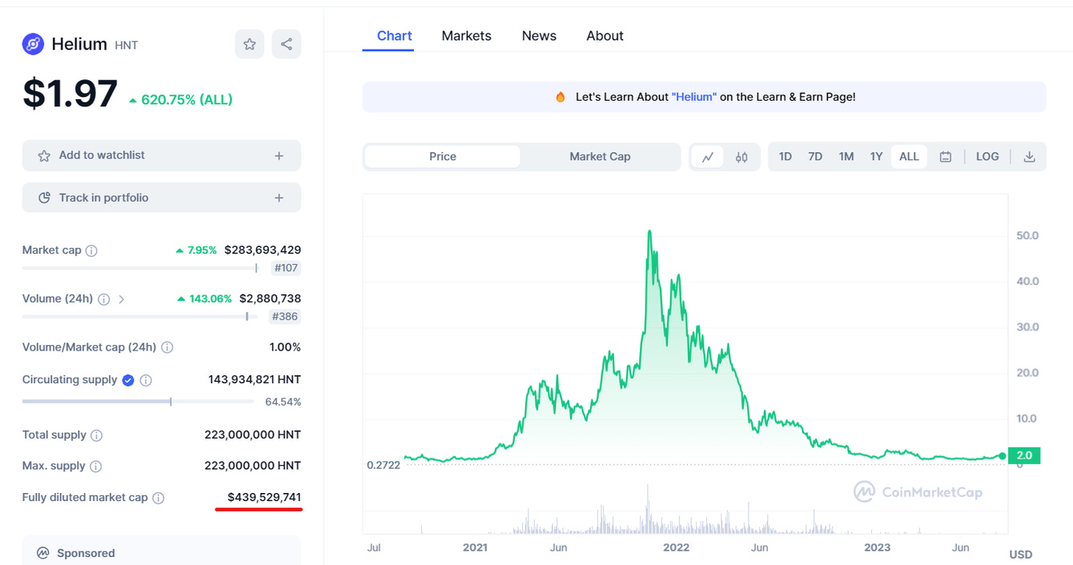Click the Circulating supply info icon

pos(146,380)
